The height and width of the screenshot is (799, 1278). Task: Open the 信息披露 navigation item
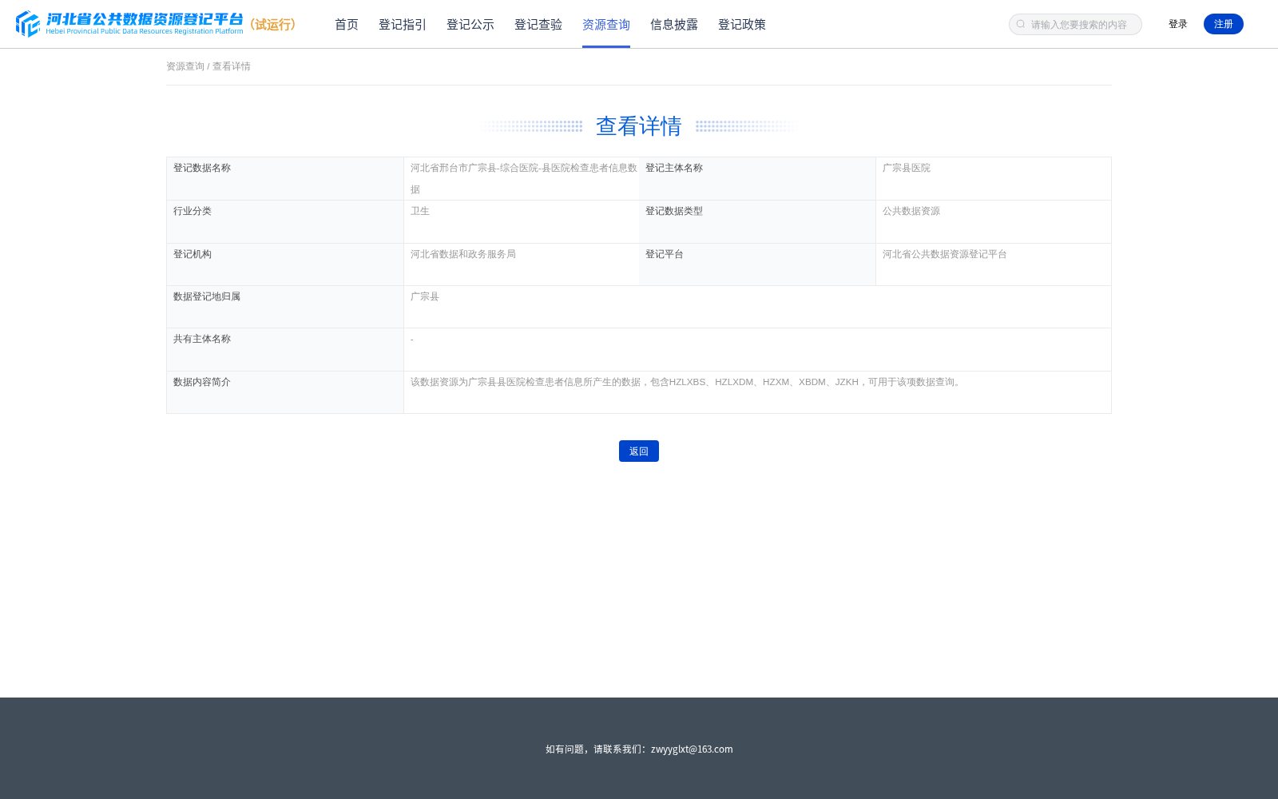(674, 25)
